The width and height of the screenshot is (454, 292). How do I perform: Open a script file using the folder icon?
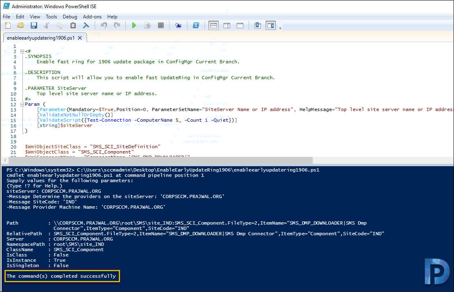tap(20, 25)
